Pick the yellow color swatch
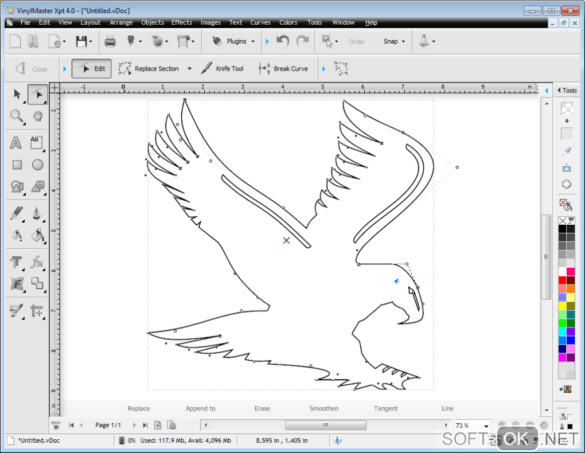Viewport: 585px width, 453px height. [562, 306]
